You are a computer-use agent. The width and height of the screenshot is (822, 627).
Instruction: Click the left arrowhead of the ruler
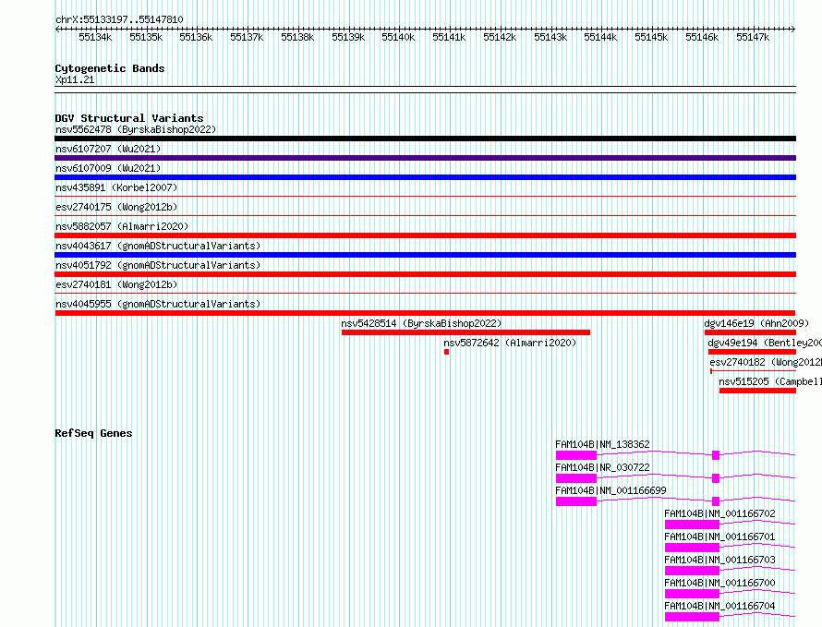(x=57, y=30)
